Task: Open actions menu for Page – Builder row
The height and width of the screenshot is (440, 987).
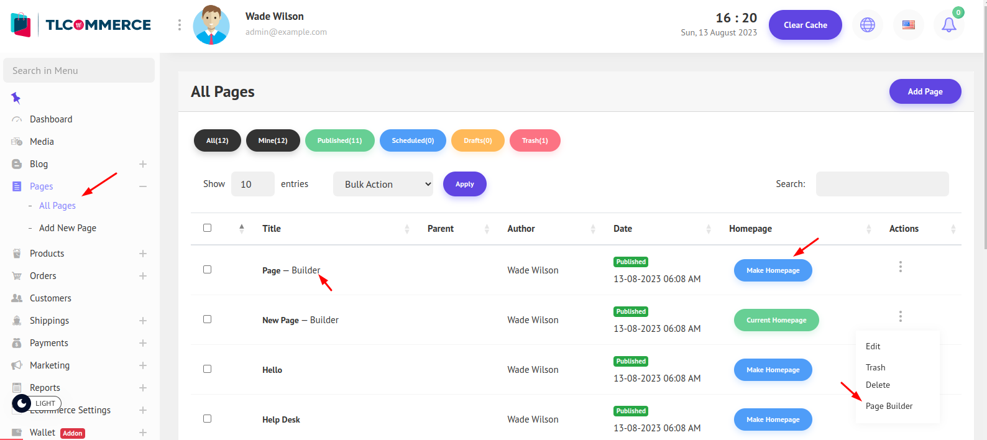Action: point(900,267)
